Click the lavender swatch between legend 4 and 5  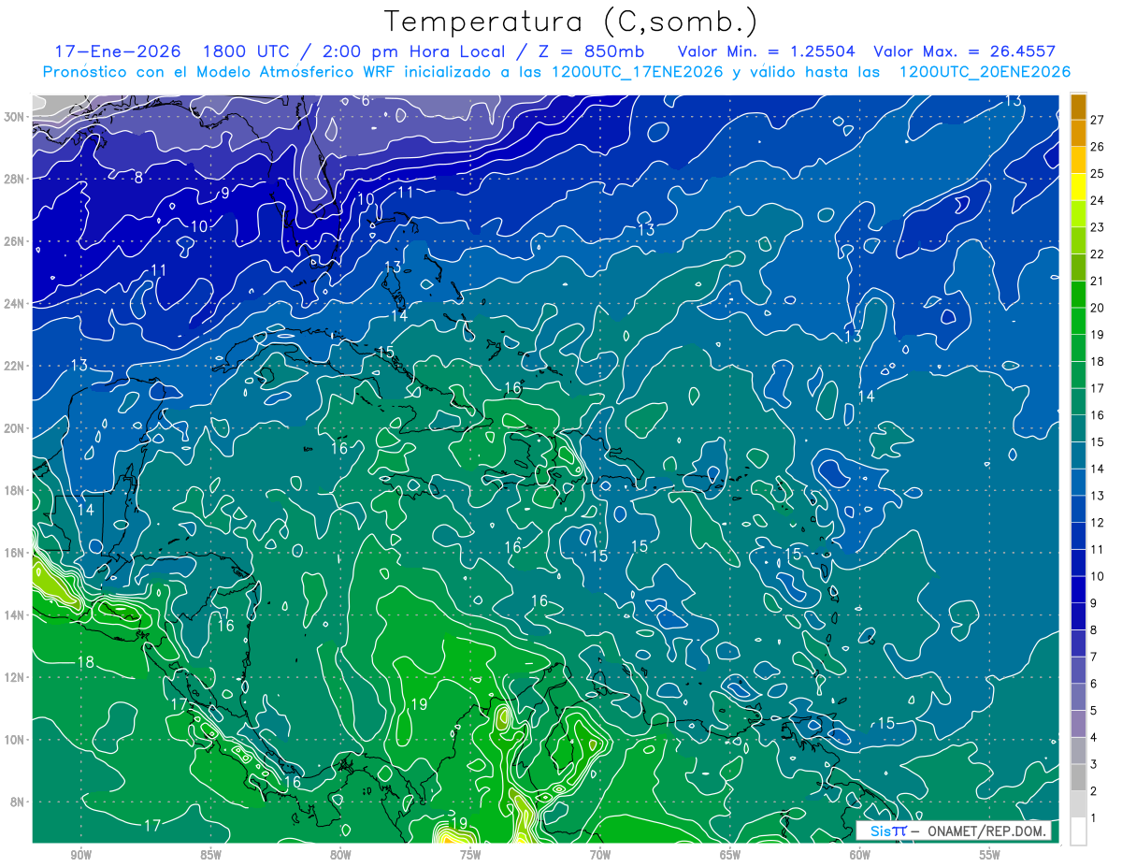click(x=1078, y=724)
